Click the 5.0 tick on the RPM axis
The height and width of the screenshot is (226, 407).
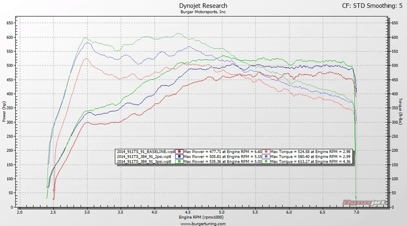[x=222, y=212]
